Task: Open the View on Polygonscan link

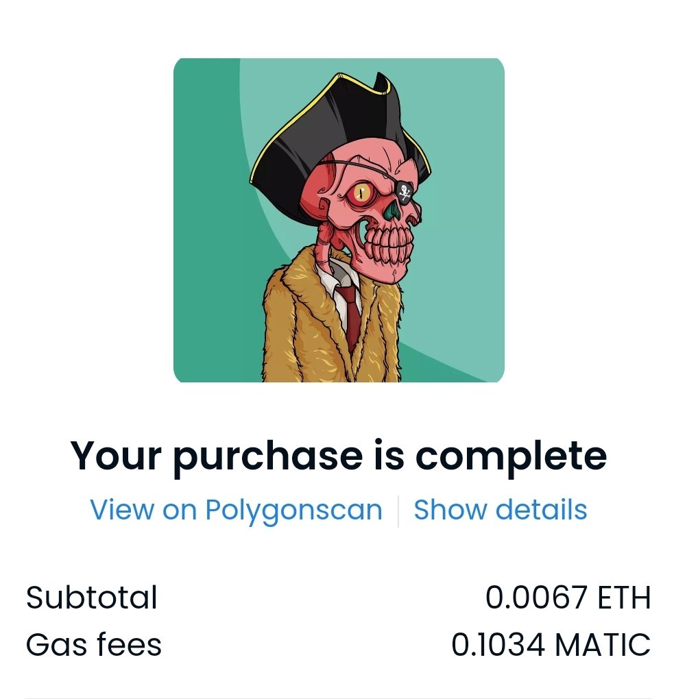Action: pyautogui.click(x=236, y=509)
